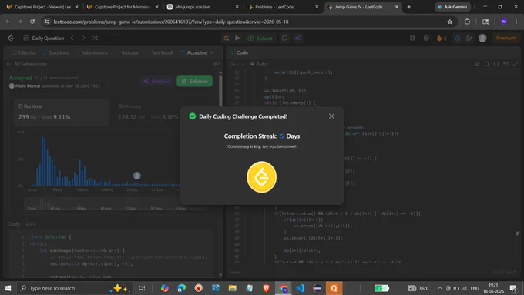Expand the editor to fullscreen icon
The image size is (524, 295).
tap(516, 64)
